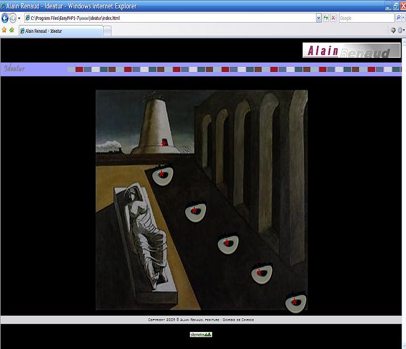Stop loading with the red X icon
406x349 pixels.
334,18
